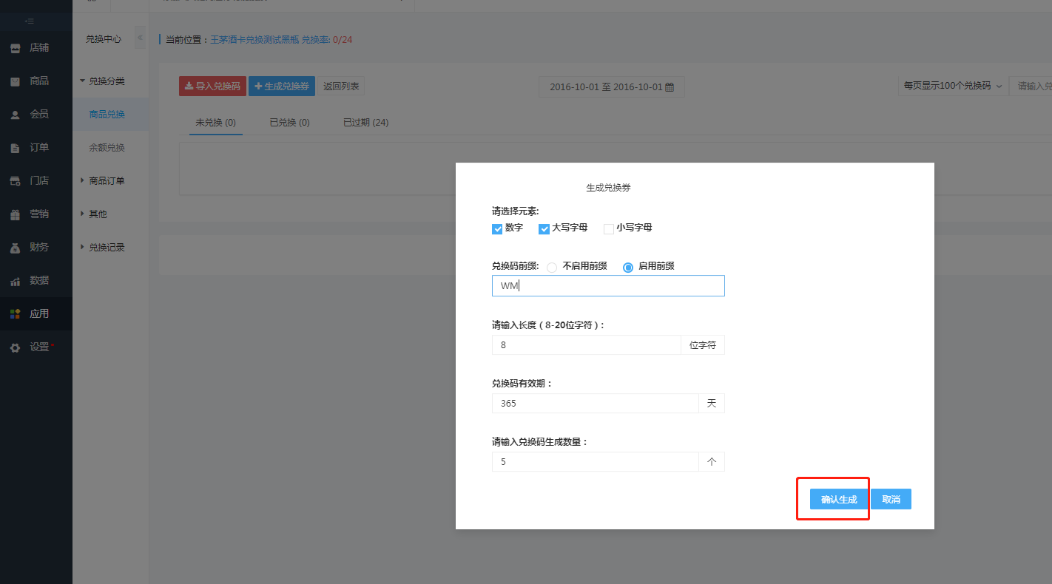1052x584 pixels.
Task: Open the 王茅酒卡兑换测试黑瓶 breadcrumb link
Action: (x=254, y=40)
